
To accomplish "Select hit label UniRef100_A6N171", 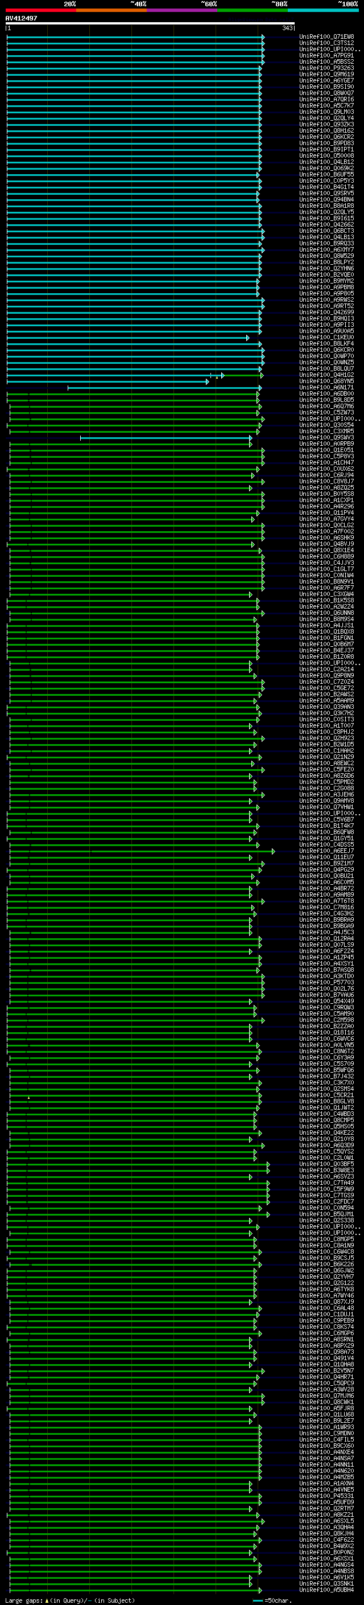I will [x=326, y=388].
